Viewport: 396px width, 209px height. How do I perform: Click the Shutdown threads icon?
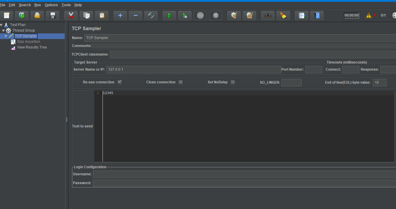[x=215, y=15]
